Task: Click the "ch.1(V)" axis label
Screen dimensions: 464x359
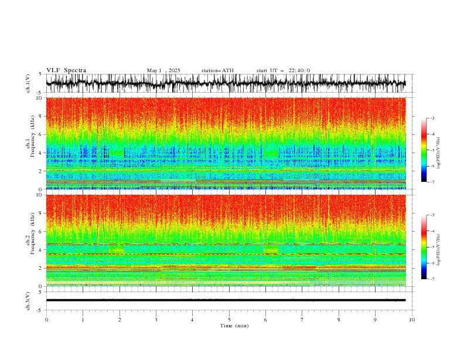Action: (x=28, y=83)
